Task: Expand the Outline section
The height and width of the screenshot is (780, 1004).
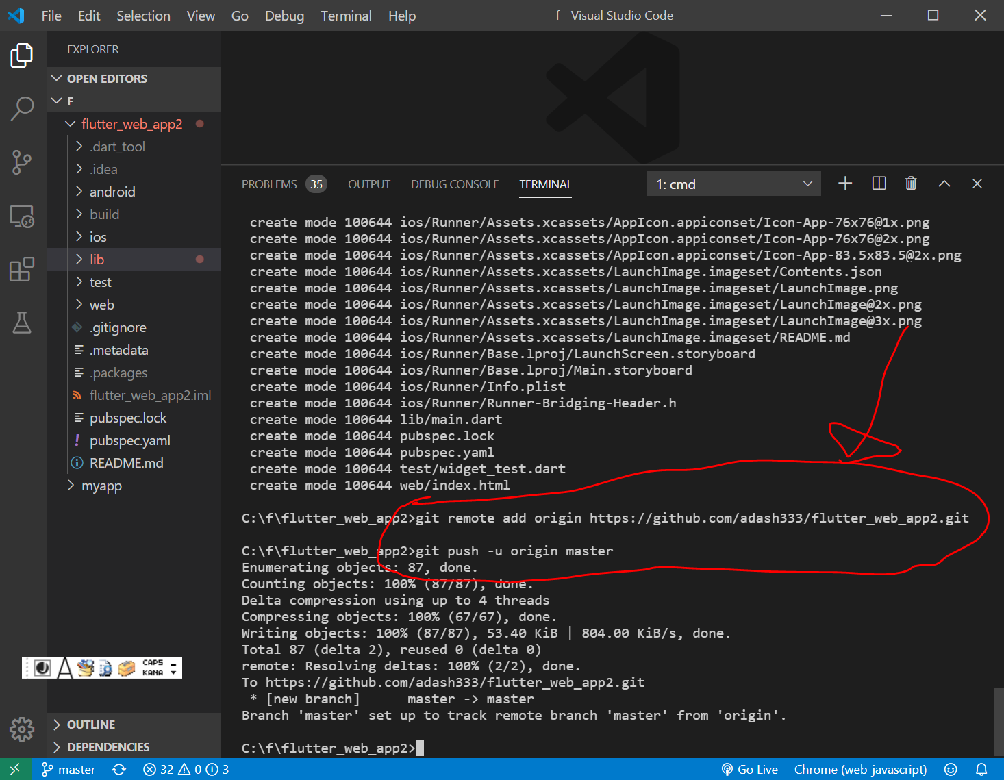Action: tap(134, 725)
